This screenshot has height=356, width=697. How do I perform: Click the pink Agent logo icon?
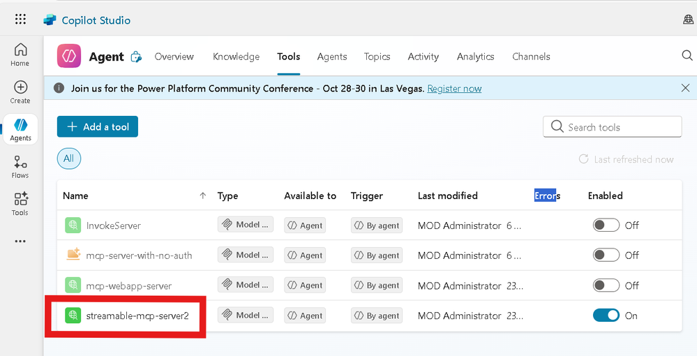[69, 56]
